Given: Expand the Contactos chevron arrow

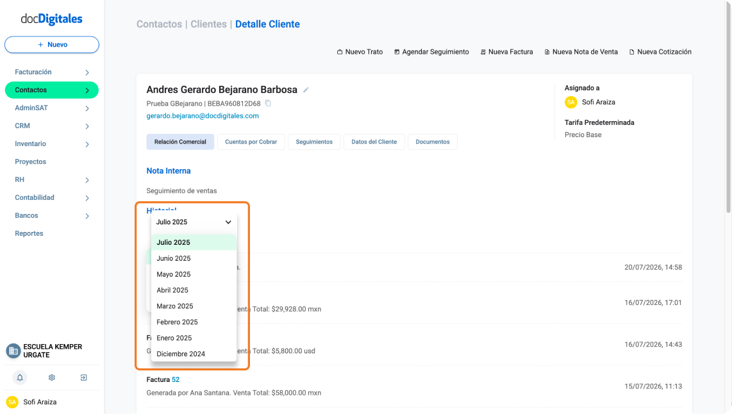Looking at the screenshot, I should [87, 90].
